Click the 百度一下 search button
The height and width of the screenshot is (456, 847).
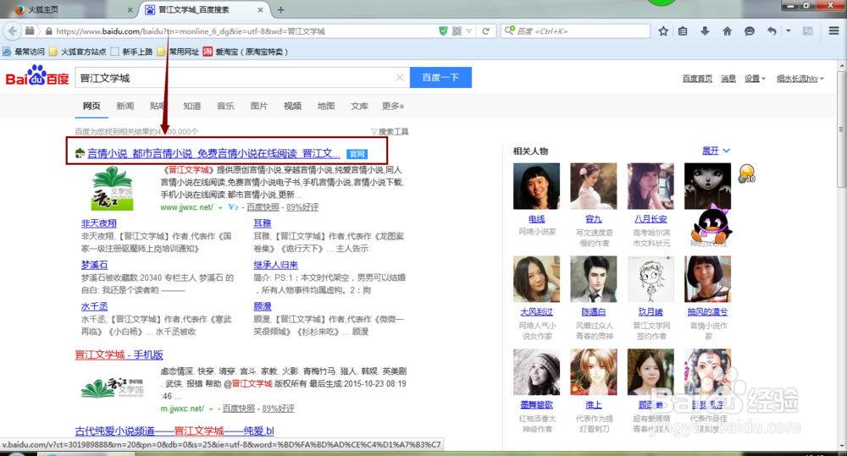pos(440,77)
